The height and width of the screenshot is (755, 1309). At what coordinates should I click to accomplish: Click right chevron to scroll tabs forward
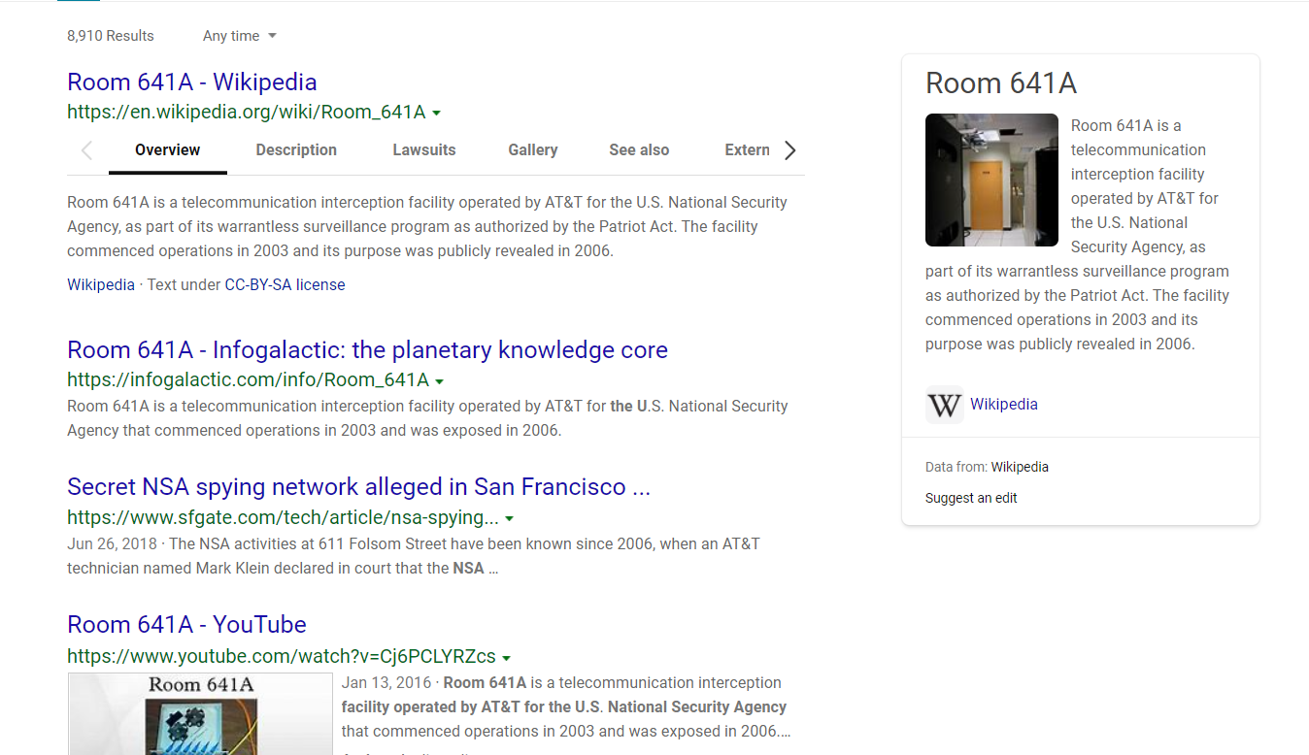(789, 150)
